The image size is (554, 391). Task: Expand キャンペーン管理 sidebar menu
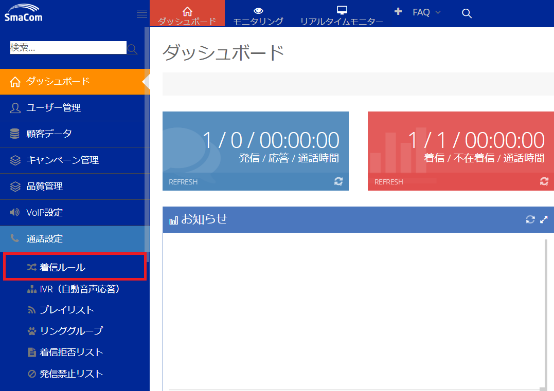pyautogui.click(x=75, y=160)
